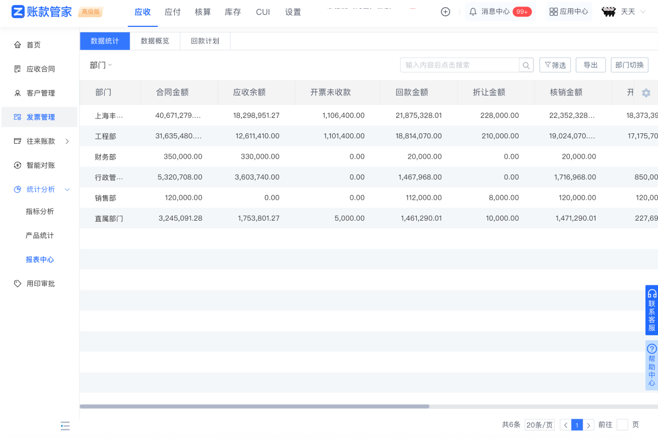This screenshot has height=439, width=658.
Task: Click the search content input field
Action: click(x=460, y=65)
